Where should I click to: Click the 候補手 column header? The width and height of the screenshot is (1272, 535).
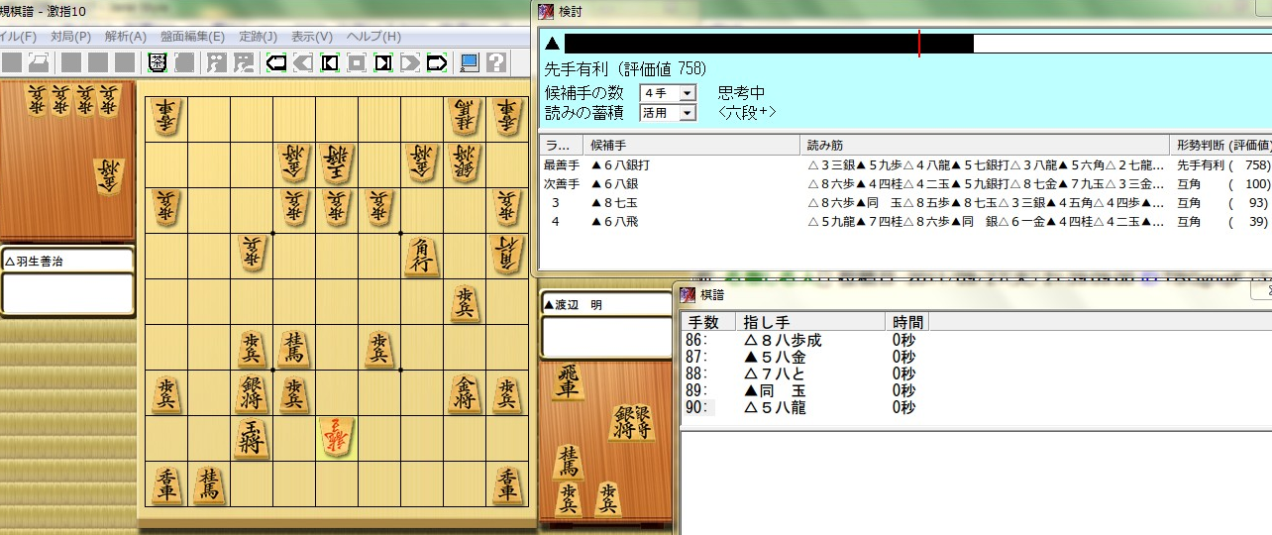click(x=690, y=146)
